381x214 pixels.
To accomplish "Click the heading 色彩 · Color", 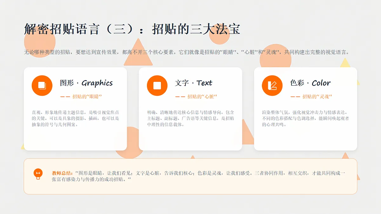I will coord(310,83).
